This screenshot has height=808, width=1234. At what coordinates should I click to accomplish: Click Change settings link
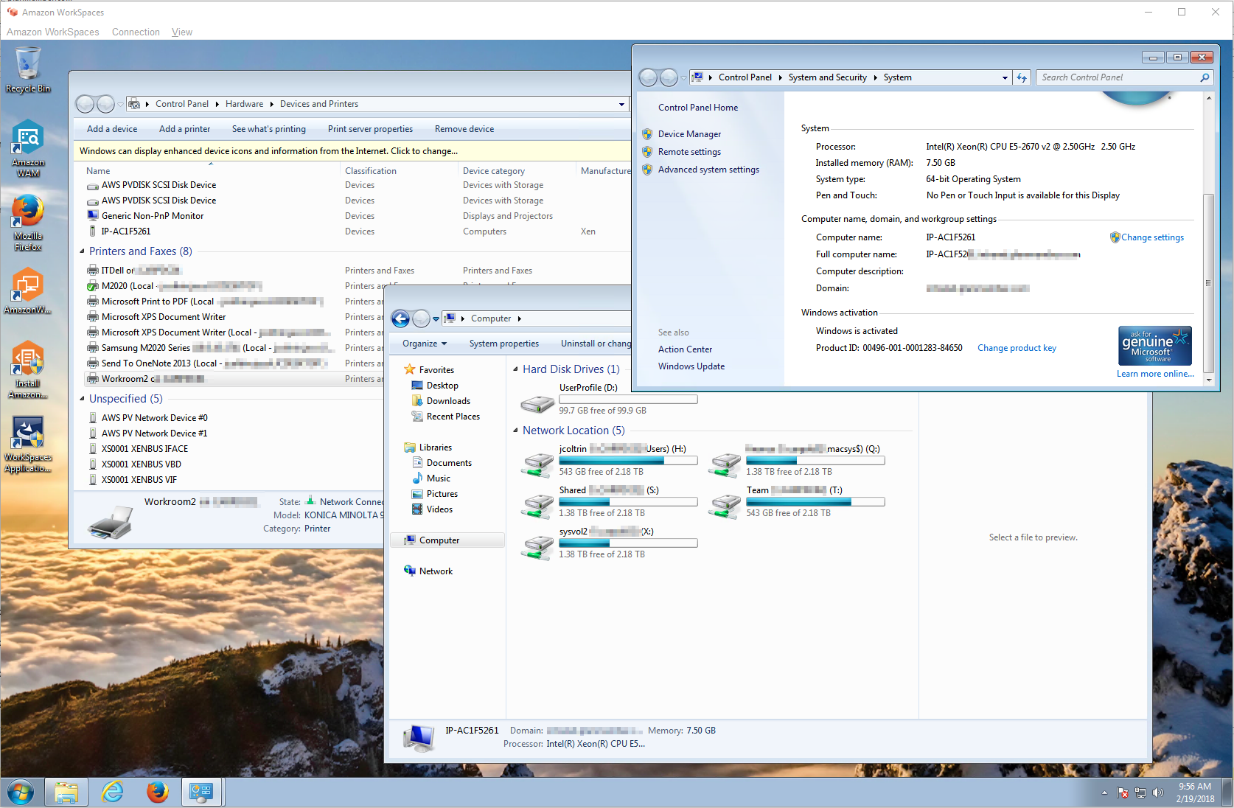pyautogui.click(x=1152, y=237)
